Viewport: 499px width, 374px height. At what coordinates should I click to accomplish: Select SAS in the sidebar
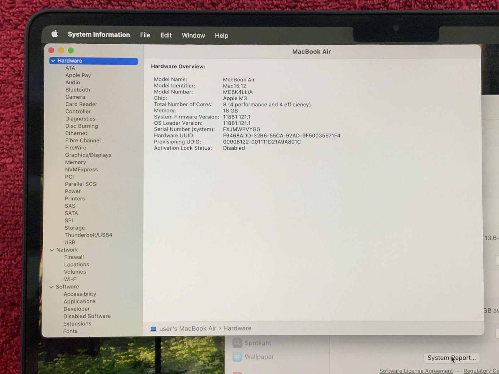pyautogui.click(x=70, y=206)
